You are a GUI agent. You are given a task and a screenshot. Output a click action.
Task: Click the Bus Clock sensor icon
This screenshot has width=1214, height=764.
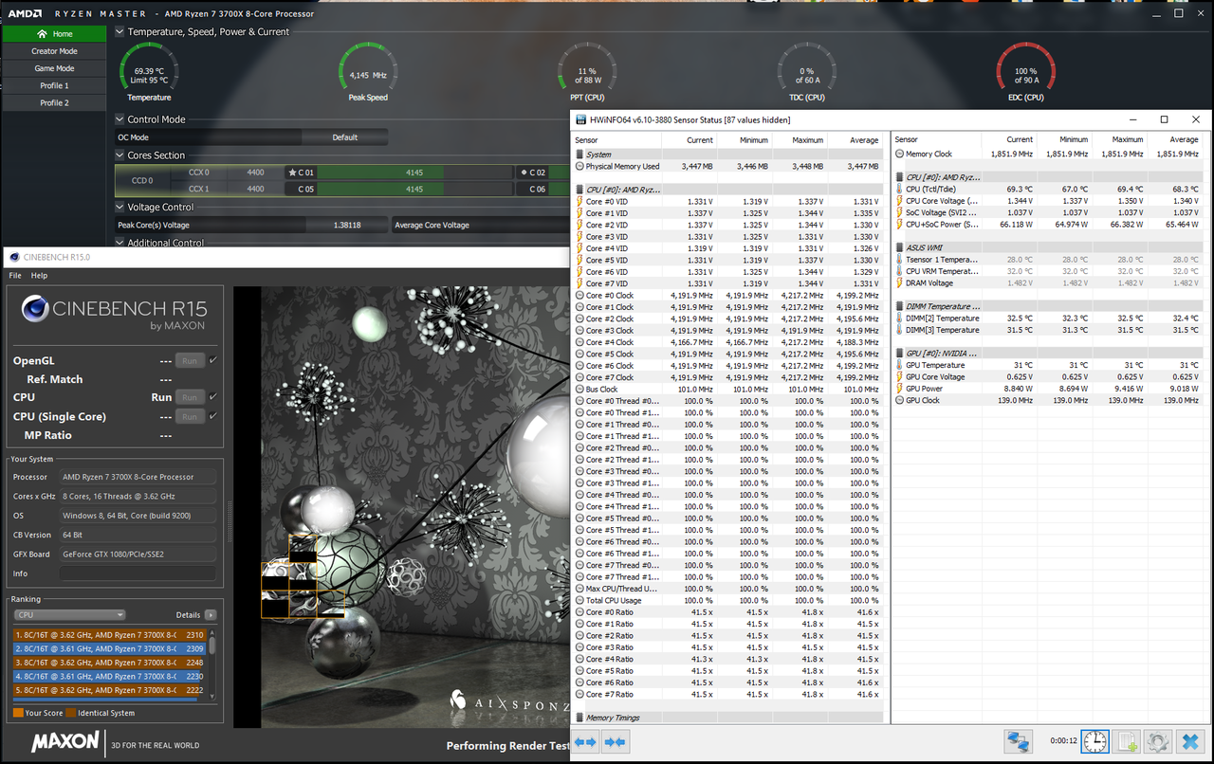[x=579, y=389]
